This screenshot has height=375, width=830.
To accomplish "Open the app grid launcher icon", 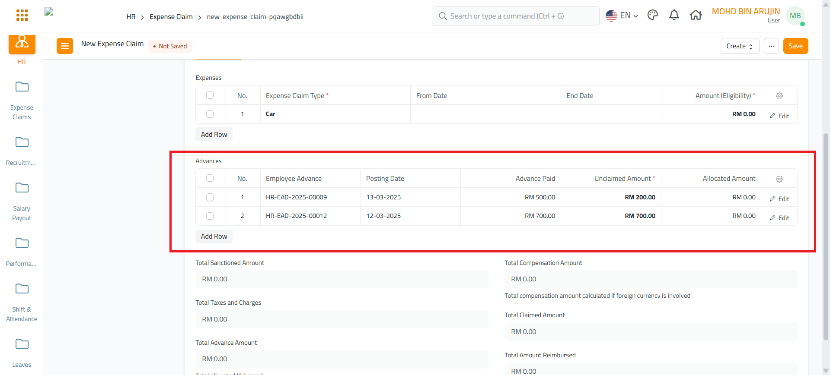I will [22, 16].
